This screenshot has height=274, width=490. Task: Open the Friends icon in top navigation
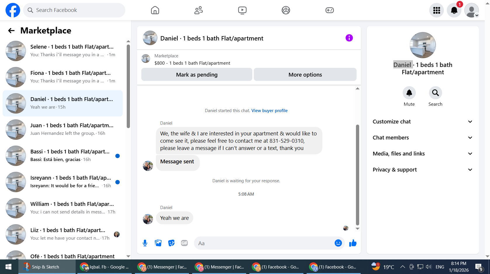click(x=199, y=10)
